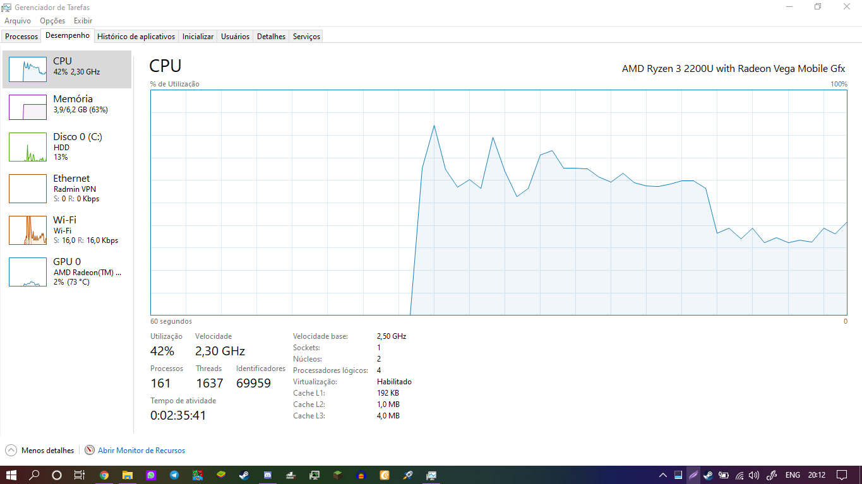Click the Task Manager title bar icon
Screen dimensions: 862x484
point(7,8)
